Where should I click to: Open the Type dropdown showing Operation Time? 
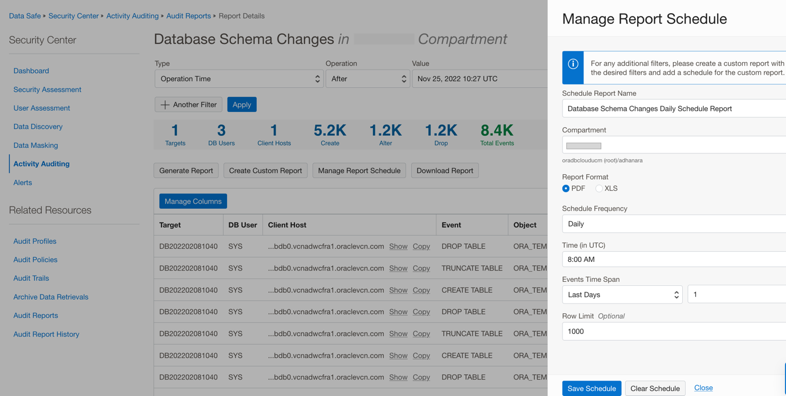tap(238, 78)
